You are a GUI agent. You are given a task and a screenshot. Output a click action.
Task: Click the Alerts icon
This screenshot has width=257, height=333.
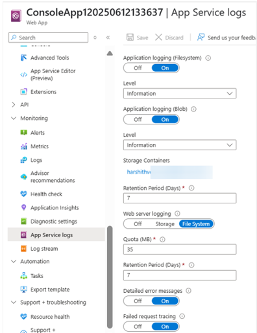[x=23, y=132]
